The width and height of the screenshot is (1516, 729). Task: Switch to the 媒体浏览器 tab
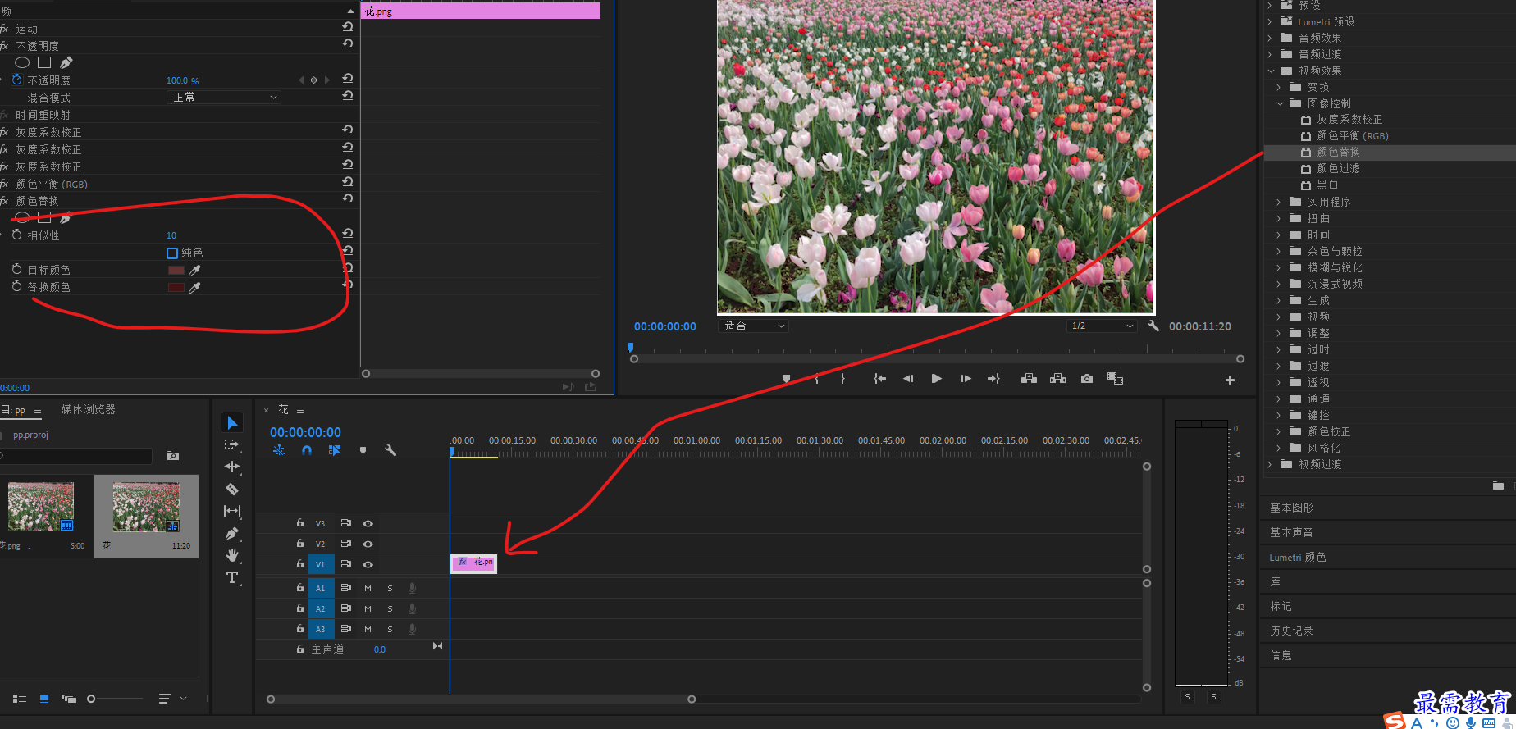coord(88,409)
